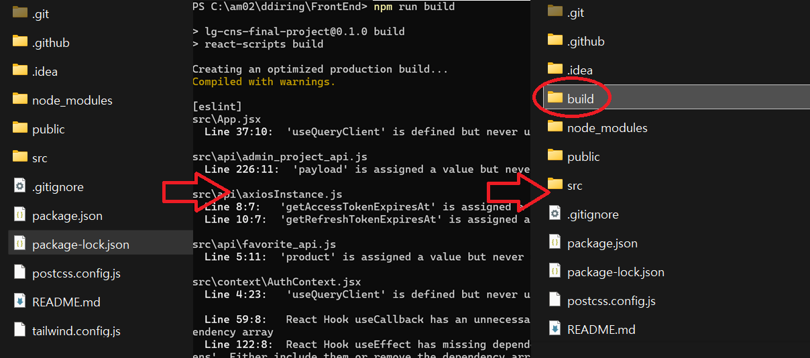
Task: Click the .gitignore gear icon in right file list
Action: [555, 215]
